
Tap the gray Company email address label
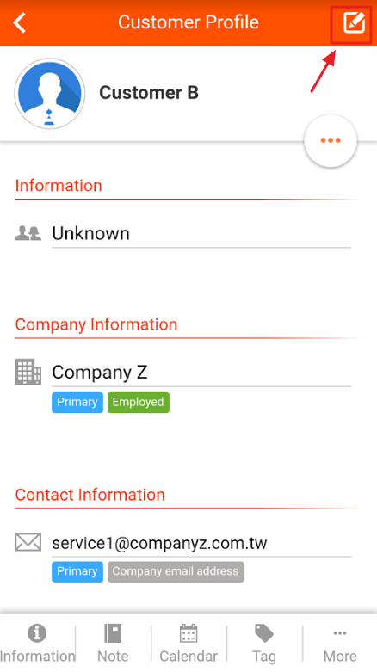coord(176,571)
